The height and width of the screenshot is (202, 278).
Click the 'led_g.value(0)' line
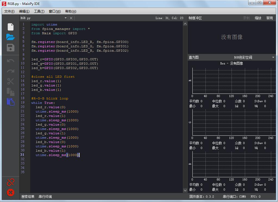51,125
